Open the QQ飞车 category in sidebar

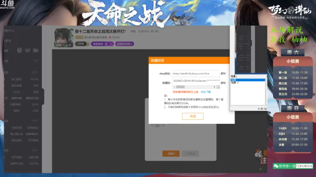(34, 164)
